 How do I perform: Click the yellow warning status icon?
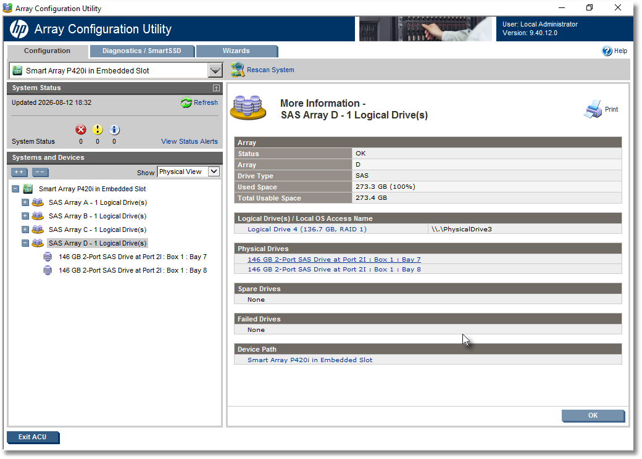coord(98,130)
